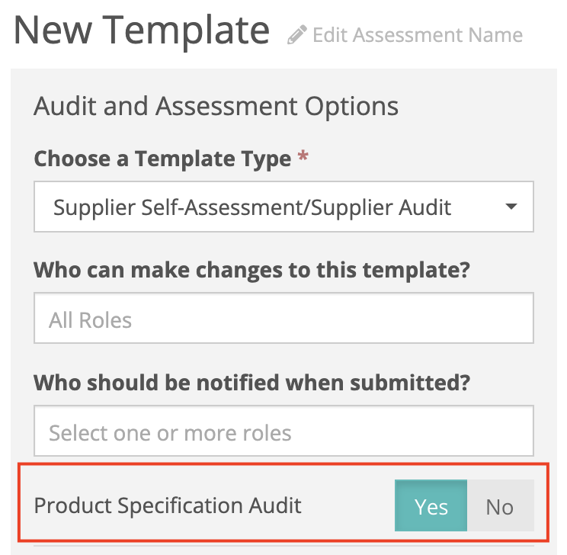Select the Supplier Self-Assessment/Supplier Audit text
Viewport: 567px width, 555px height.
pyautogui.click(x=252, y=207)
